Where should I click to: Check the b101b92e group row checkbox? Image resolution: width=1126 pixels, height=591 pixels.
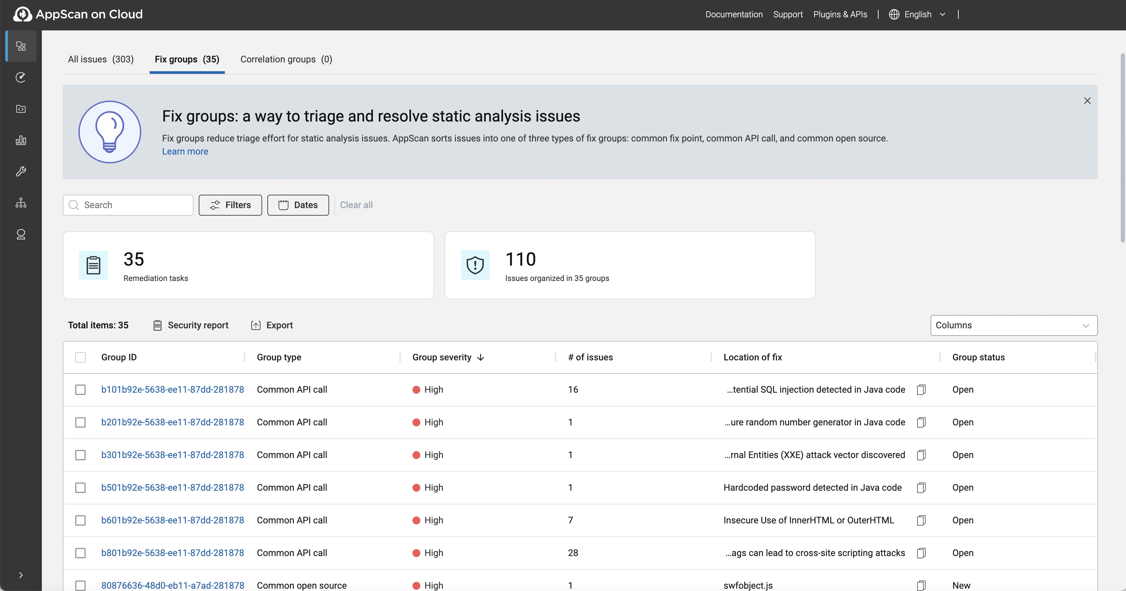[80, 389]
